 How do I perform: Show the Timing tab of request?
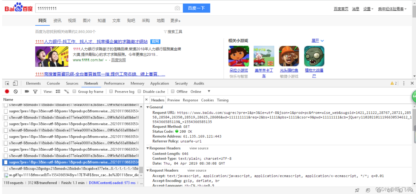pyautogui.click(x=223, y=100)
